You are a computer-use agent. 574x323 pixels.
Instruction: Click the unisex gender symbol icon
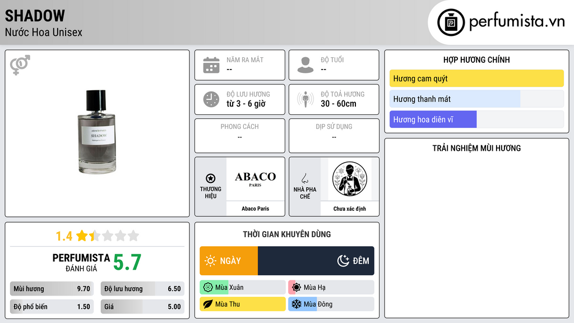click(x=20, y=65)
